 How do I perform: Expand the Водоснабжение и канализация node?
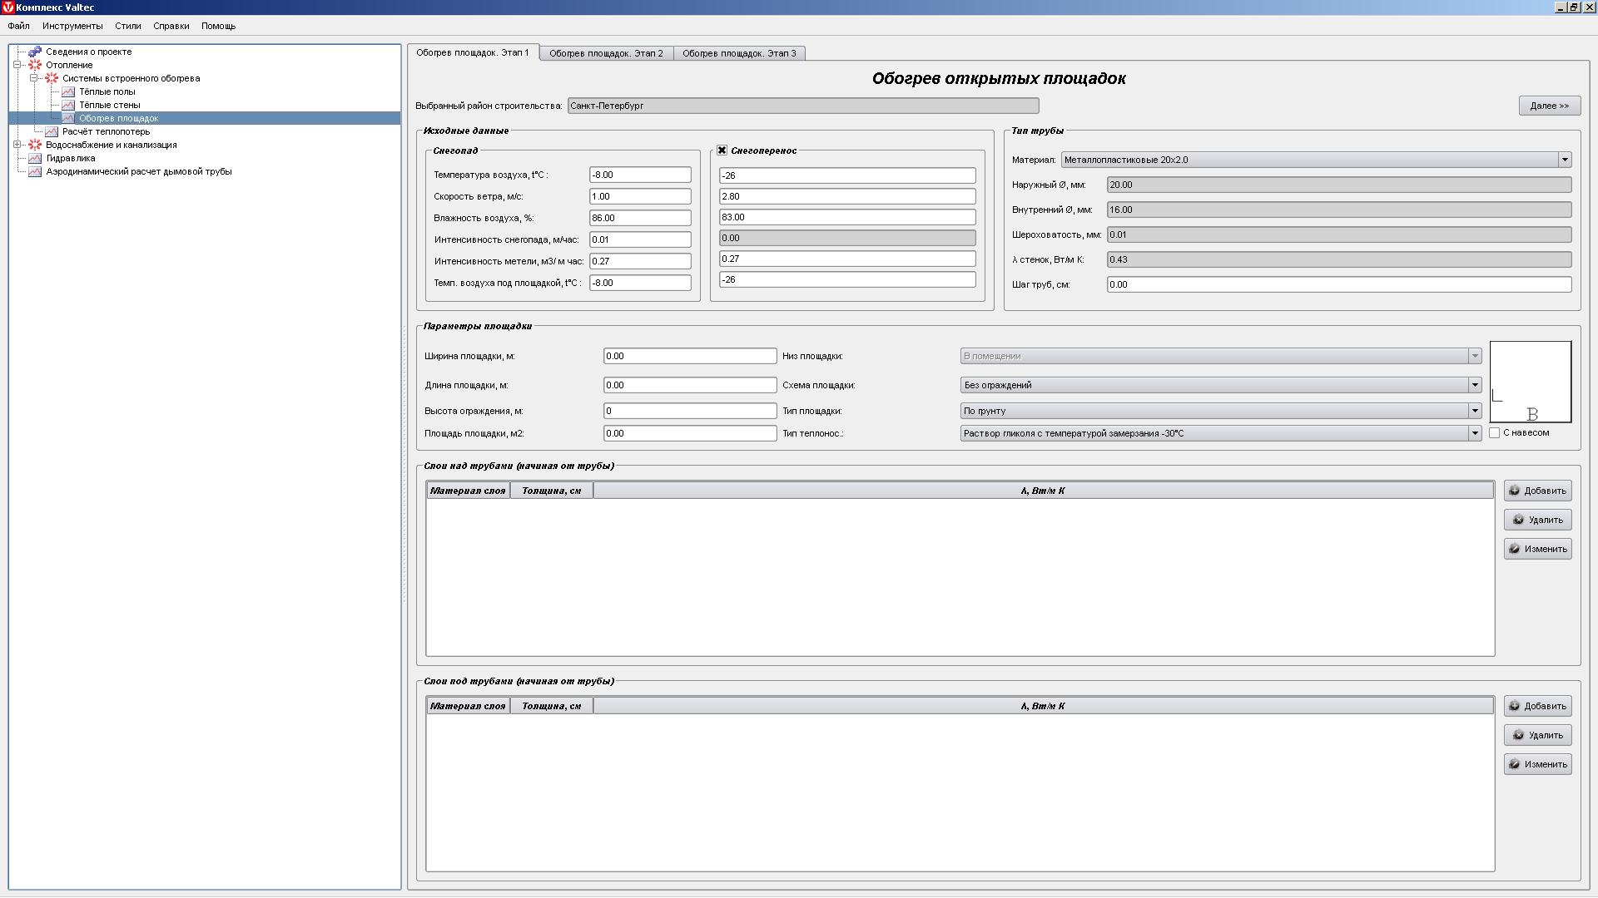coord(17,145)
